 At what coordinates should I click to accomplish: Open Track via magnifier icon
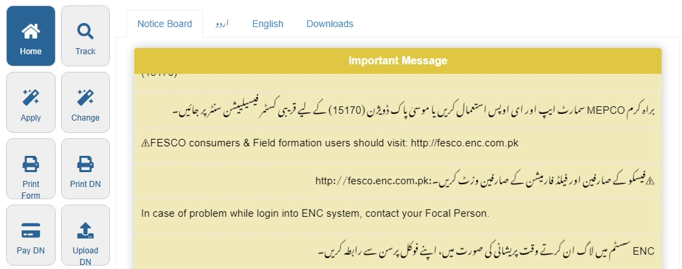(86, 31)
